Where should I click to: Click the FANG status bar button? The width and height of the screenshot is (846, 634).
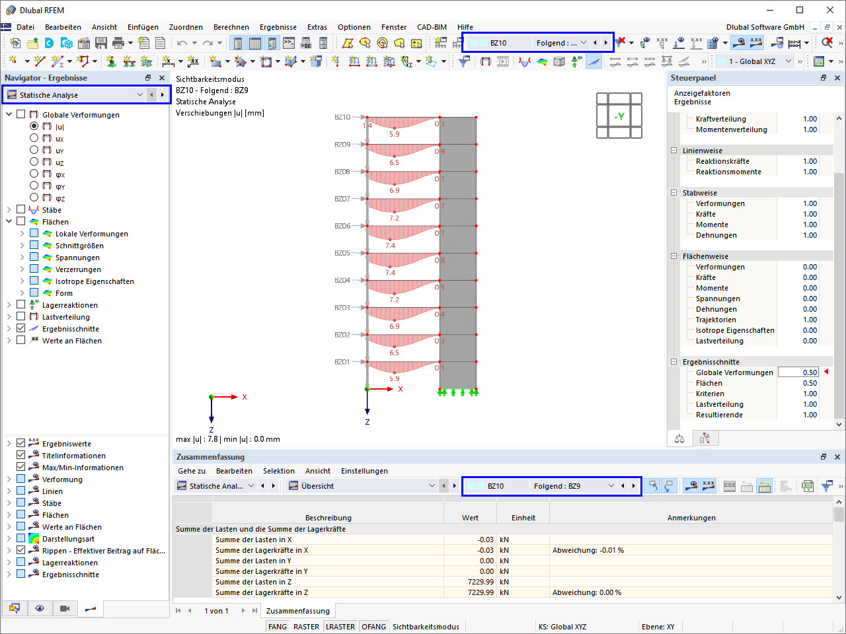click(x=278, y=627)
